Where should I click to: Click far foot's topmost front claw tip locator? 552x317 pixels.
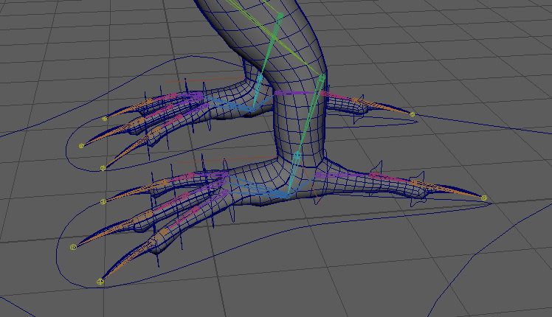[x=104, y=118]
